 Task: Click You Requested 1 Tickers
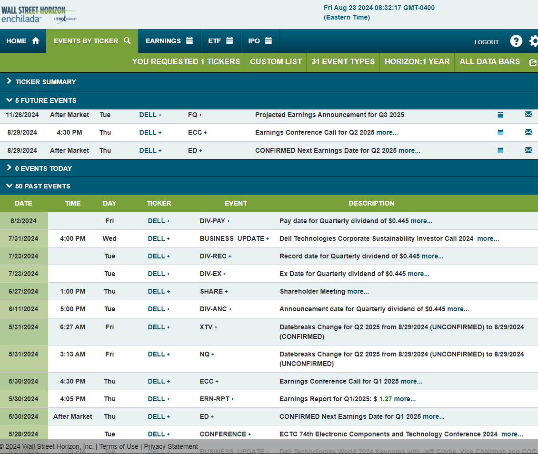186,62
